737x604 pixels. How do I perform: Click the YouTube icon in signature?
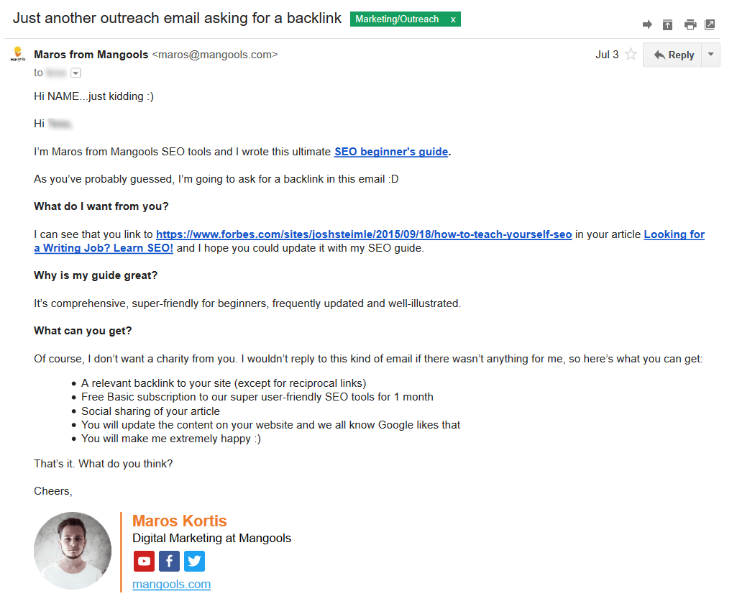tap(144, 562)
